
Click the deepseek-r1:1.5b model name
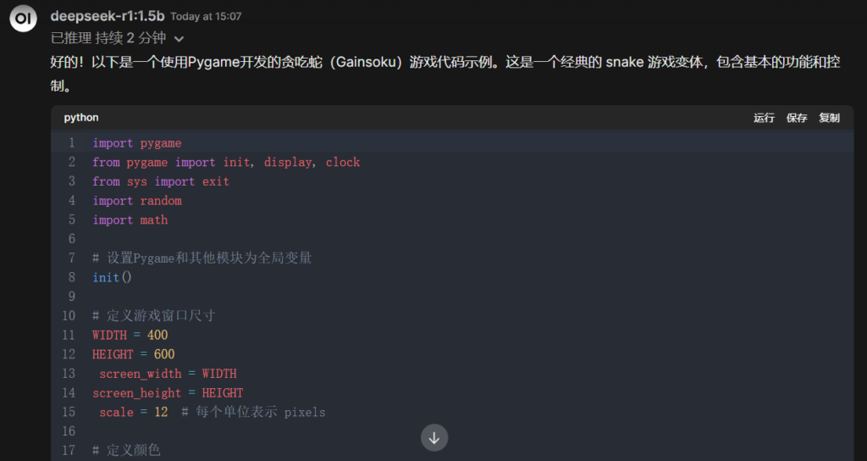tap(108, 16)
